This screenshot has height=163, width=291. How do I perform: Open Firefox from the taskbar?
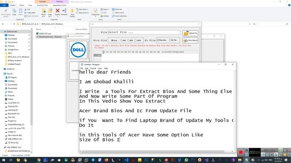coord(106,160)
